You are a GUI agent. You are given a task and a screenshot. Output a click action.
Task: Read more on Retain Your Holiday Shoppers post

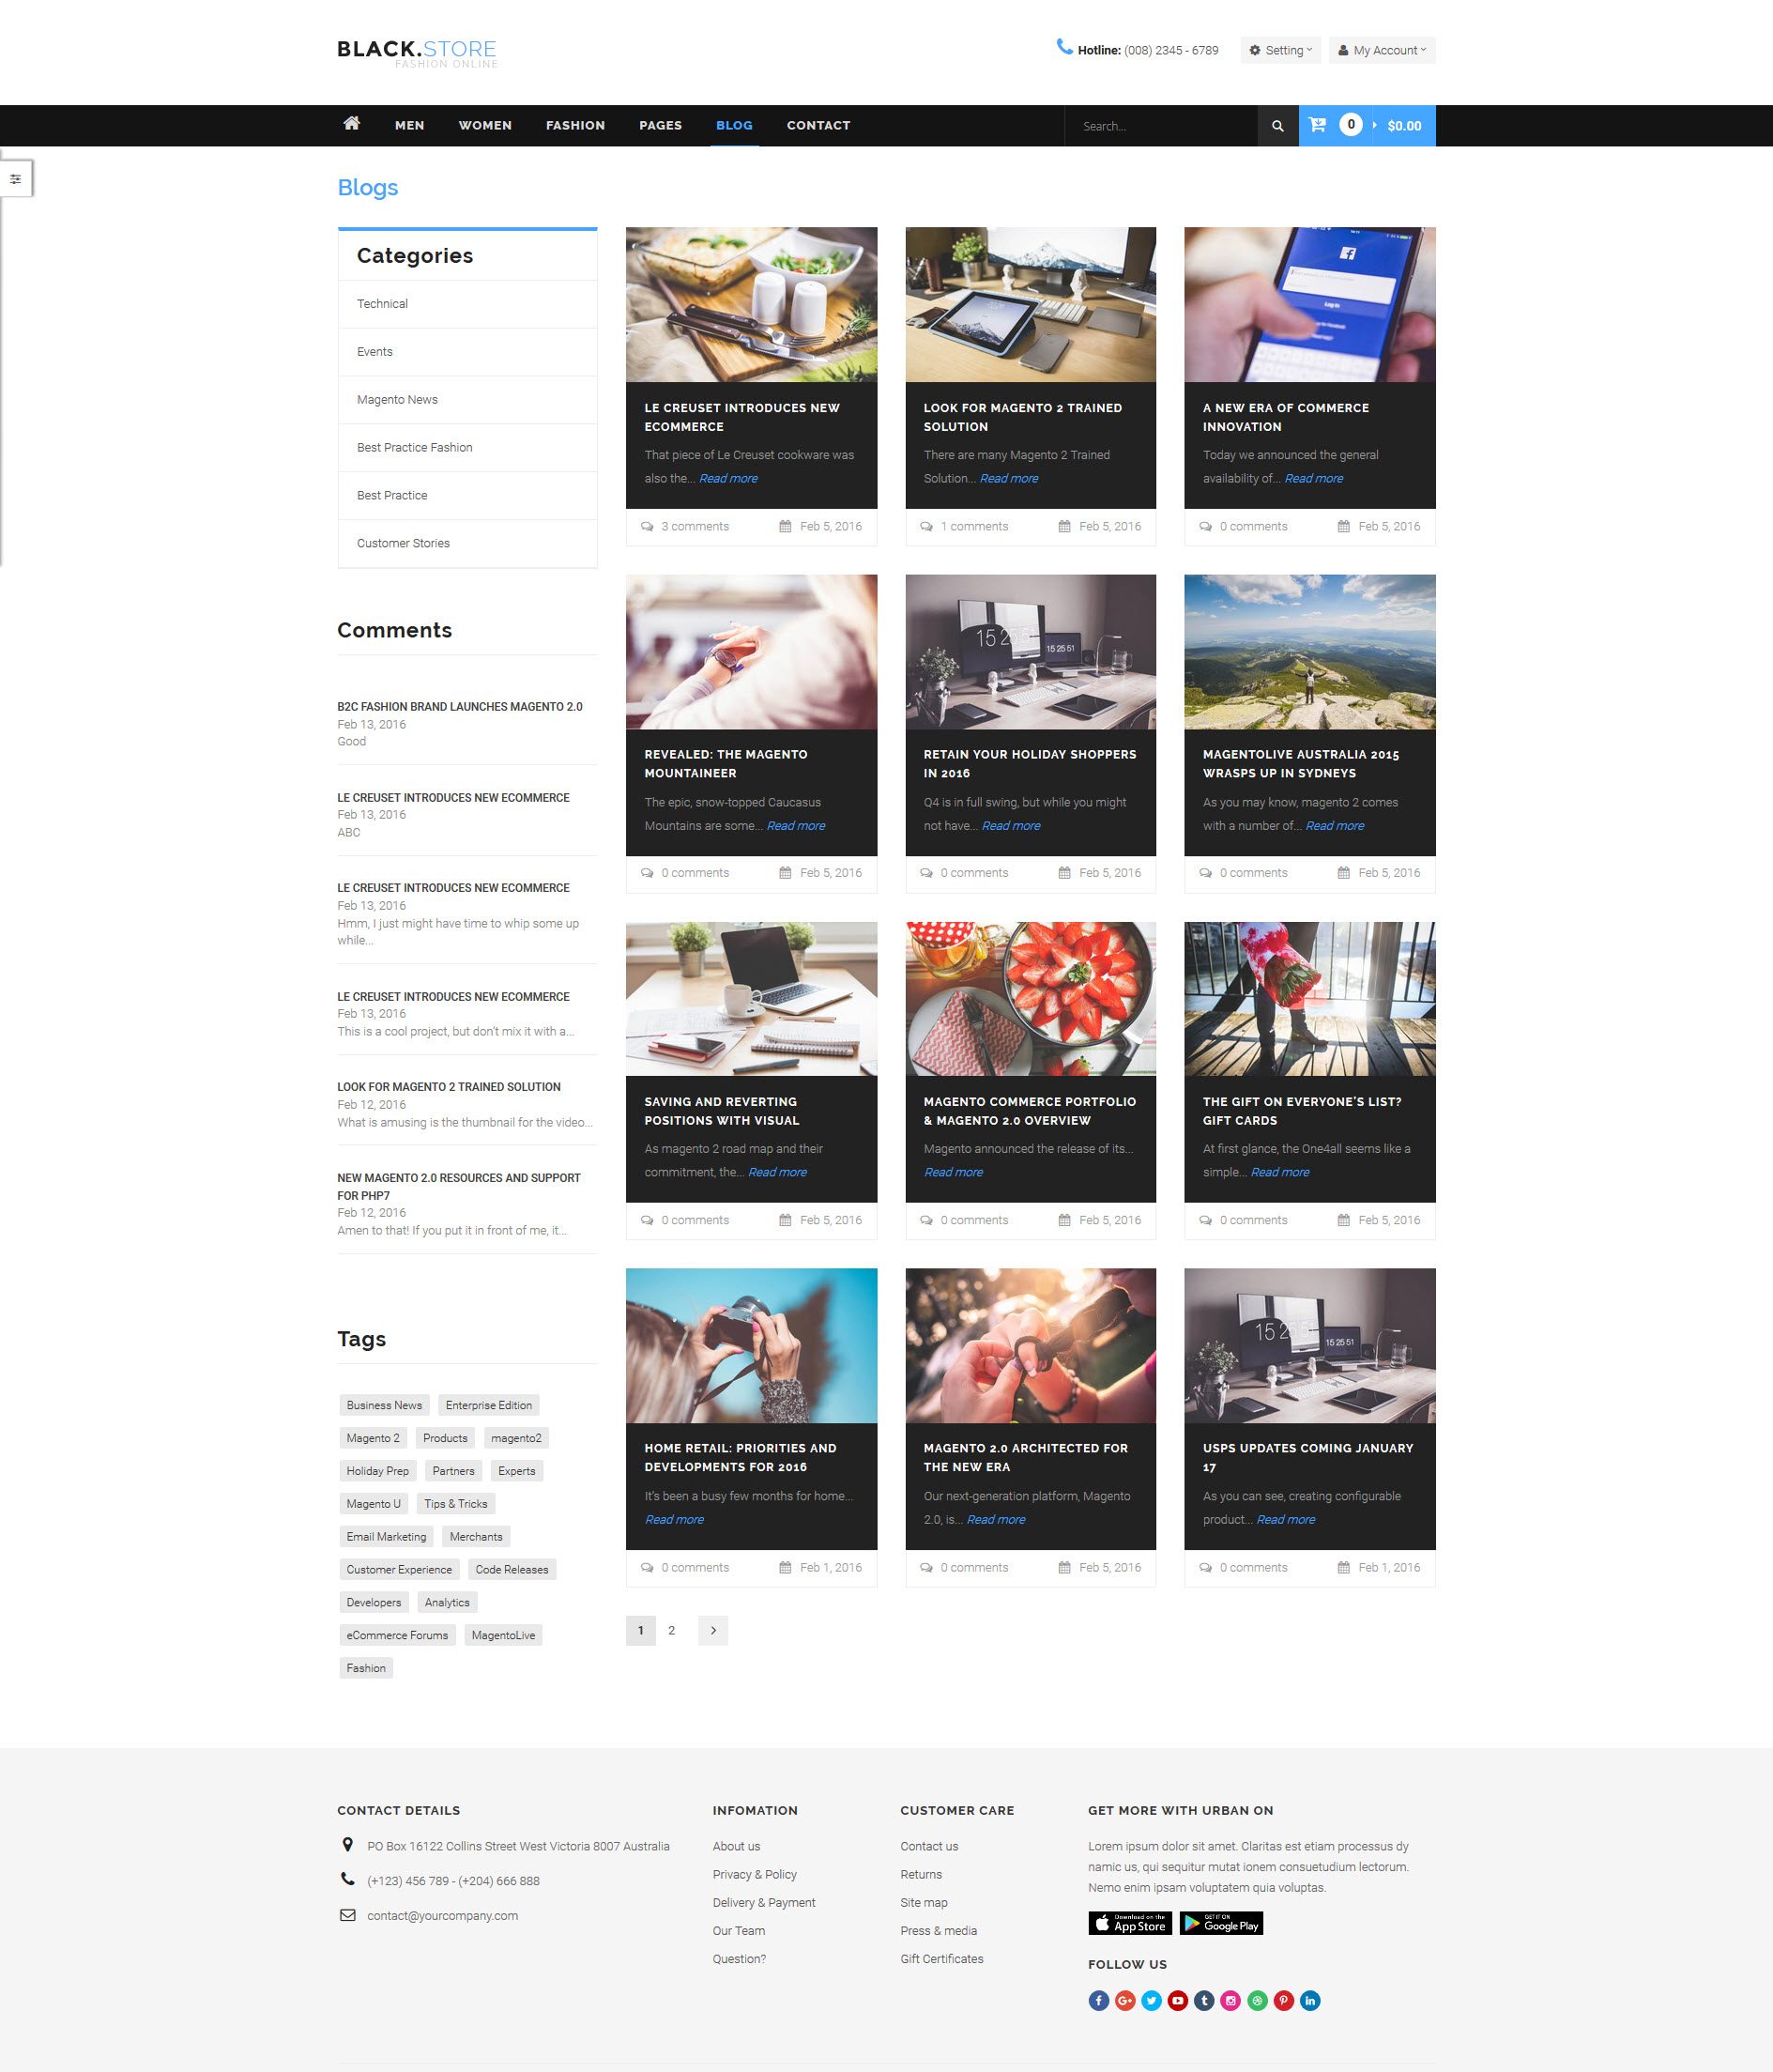(1011, 826)
